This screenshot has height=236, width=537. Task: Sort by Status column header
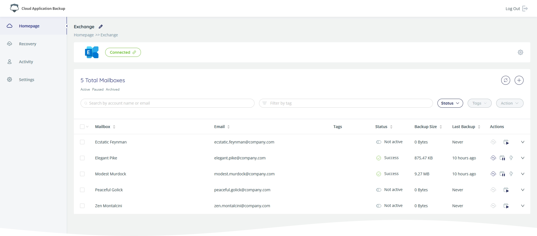384,127
